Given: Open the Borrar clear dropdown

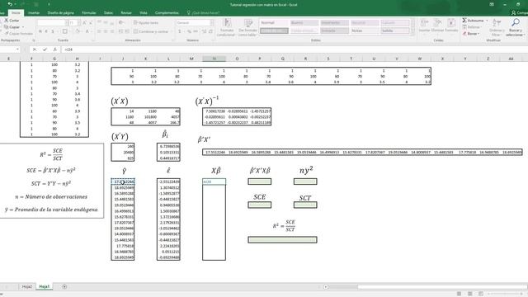Looking at the screenshot, I should pyautogui.click(x=470, y=33).
